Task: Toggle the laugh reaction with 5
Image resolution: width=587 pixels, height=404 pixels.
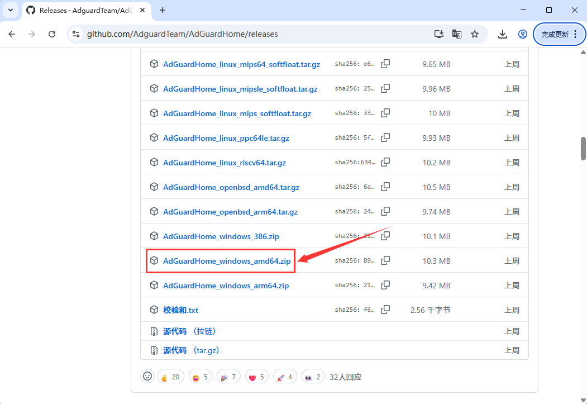Action: (201, 377)
